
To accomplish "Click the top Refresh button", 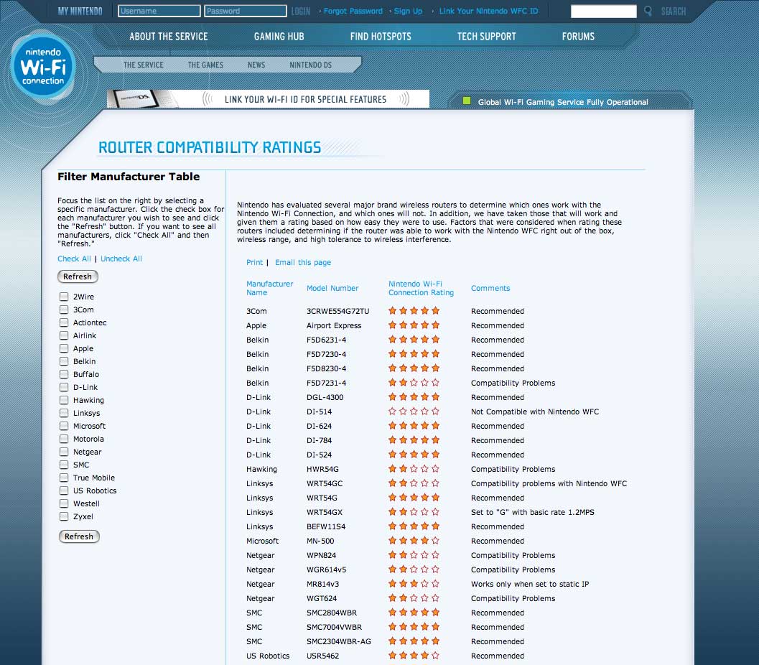I will click(78, 276).
